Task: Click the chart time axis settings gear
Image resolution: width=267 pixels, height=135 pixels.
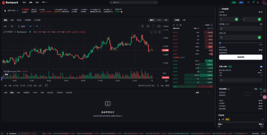Action: (166, 81)
